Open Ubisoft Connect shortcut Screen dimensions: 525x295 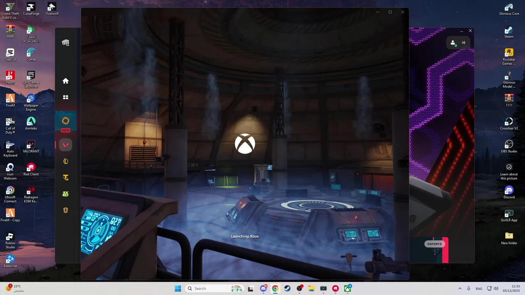[x=10, y=195]
